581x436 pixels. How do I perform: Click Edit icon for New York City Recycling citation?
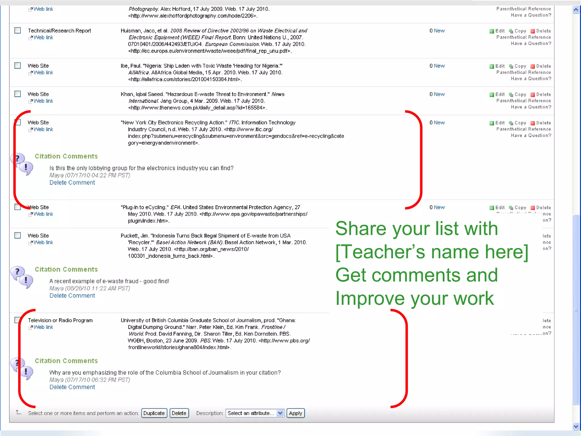coord(492,123)
